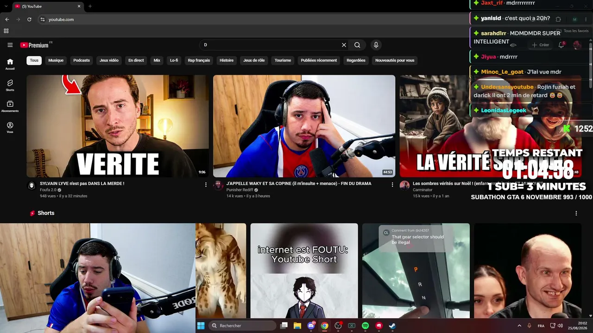Image resolution: width=593 pixels, height=333 pixels.
Task: Click the Créer button
Action: 540,45
